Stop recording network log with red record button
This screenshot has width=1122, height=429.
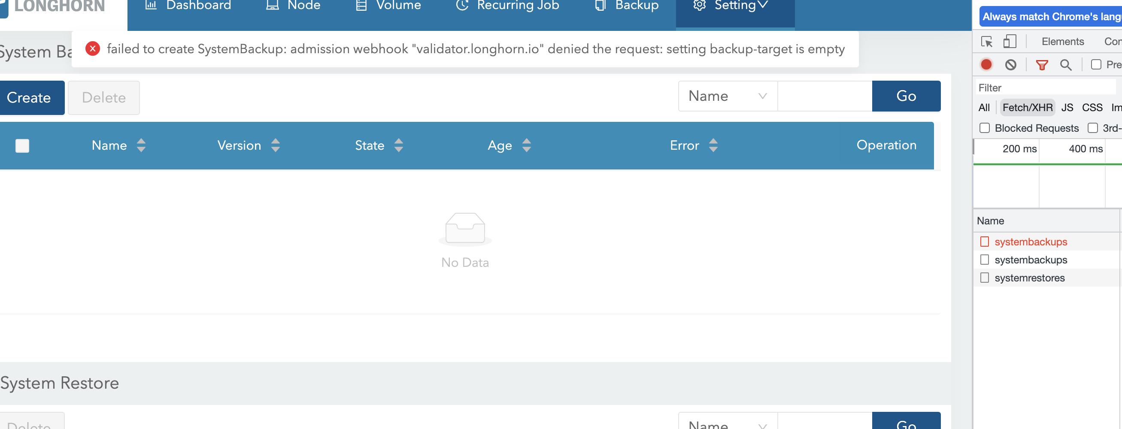[987, 64]
